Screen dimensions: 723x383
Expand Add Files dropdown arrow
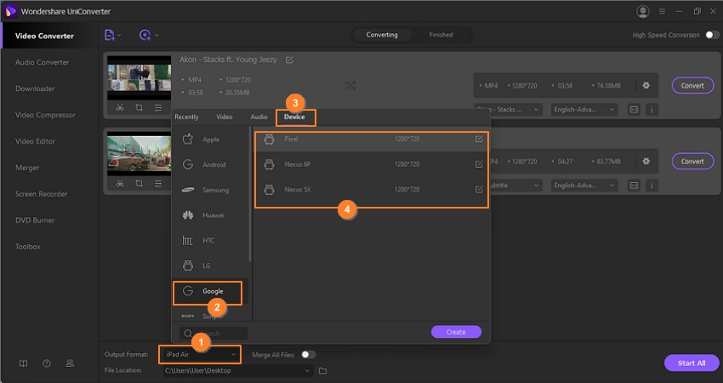(119, 35)
